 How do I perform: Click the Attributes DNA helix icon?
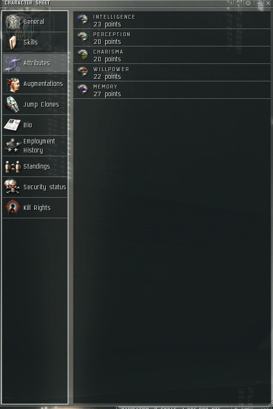point(12,63)
